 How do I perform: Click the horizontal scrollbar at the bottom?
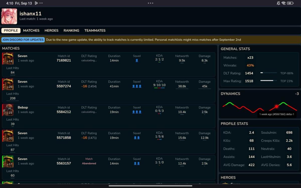click(150, 186)
